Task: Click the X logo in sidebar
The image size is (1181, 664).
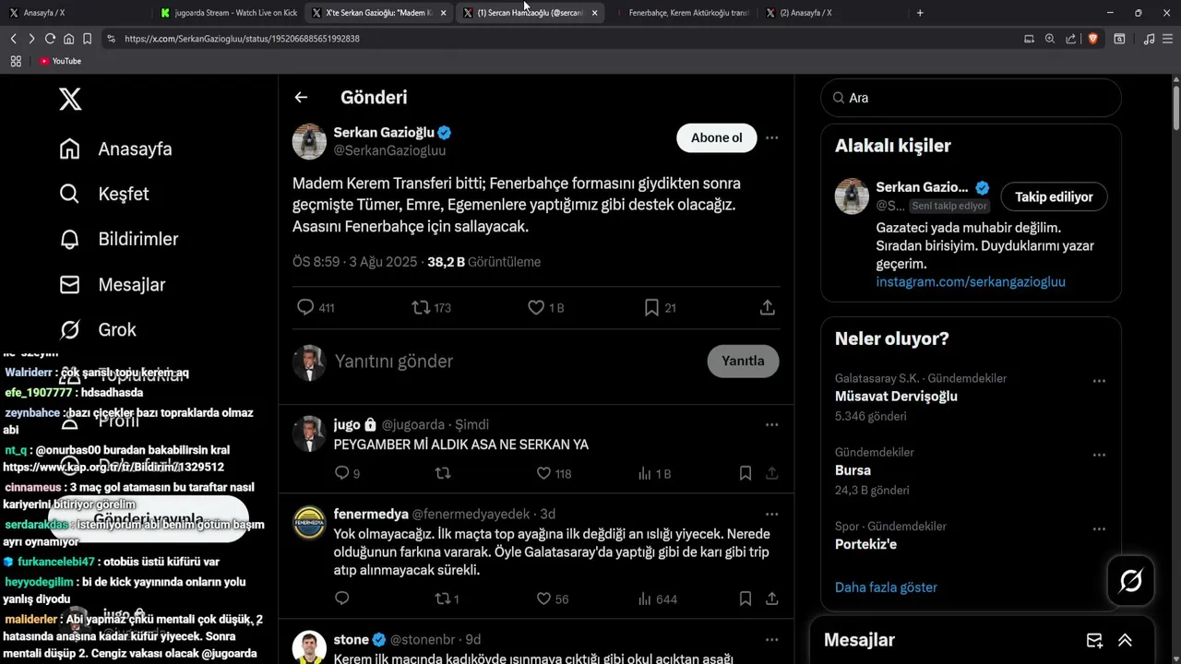Action: point(70,99)
